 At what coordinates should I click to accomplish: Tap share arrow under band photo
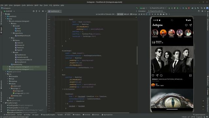[157, 75]
